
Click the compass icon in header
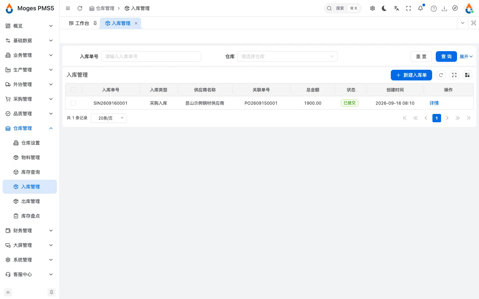click(x=455, y=8)
